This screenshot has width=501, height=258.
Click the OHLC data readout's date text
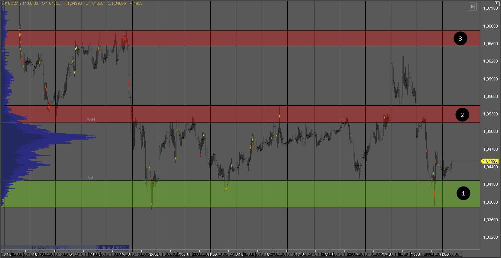click(19, 3)
